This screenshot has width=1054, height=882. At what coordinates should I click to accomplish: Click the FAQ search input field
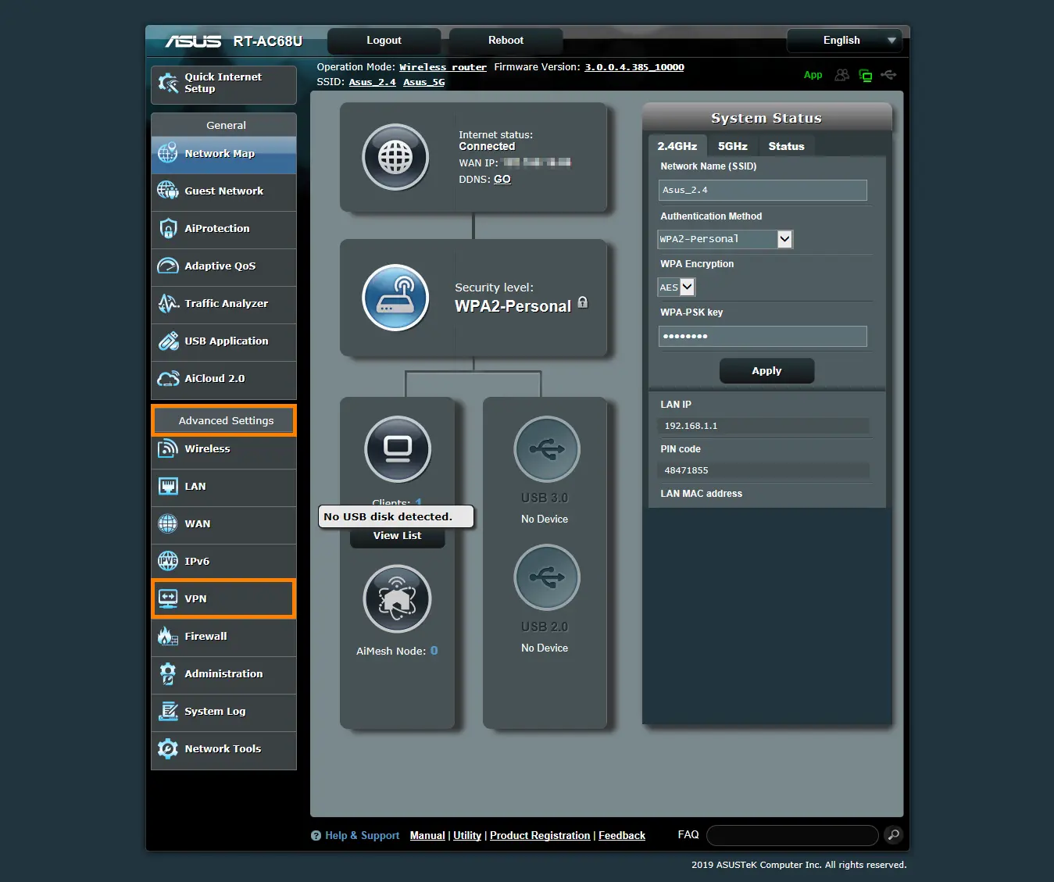click(792, 835)
